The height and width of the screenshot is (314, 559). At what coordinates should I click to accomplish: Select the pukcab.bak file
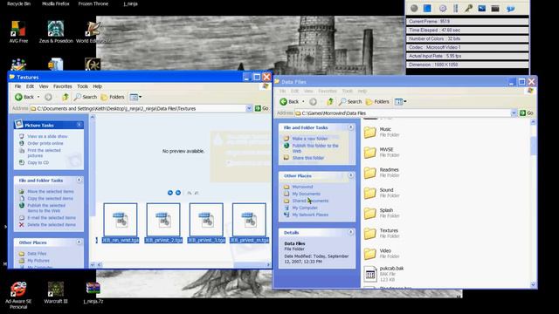click(383, 274)
